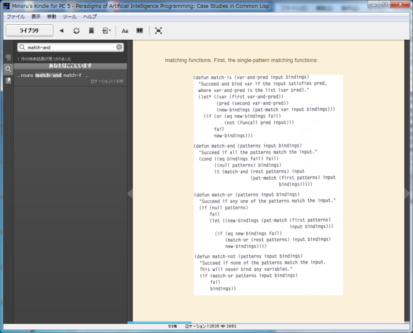Click the sync refresh icon
Screen dimensions: 413x333
tap(76, 30)
